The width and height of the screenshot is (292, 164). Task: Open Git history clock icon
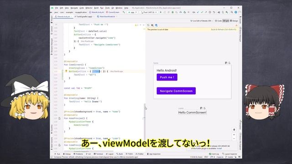(210, 12)
